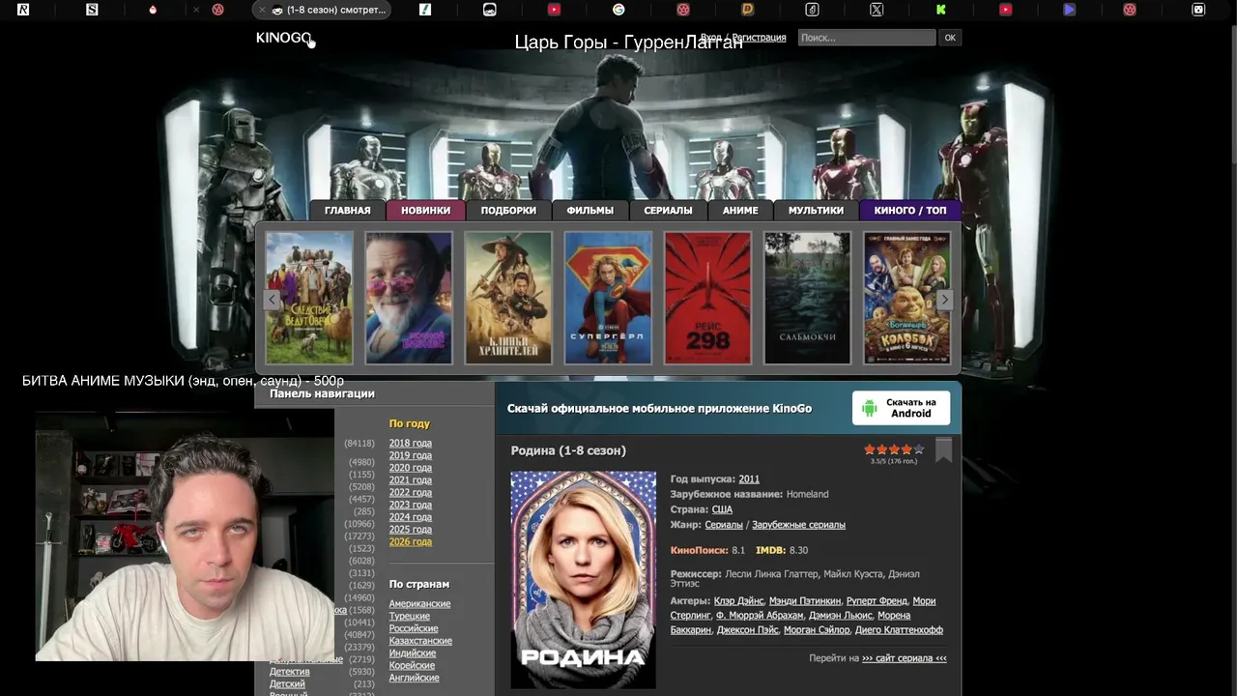Click the Скачать на Android button
1237x696 pixels.
coord(901,408)
